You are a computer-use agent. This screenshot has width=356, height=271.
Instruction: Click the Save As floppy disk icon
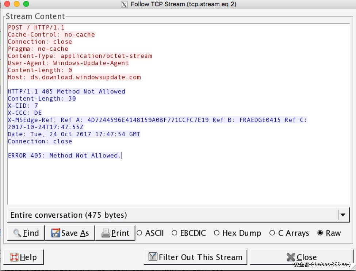[55, 233]
